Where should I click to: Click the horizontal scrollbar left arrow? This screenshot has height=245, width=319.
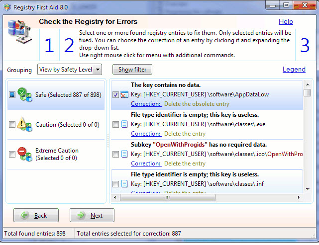pos(115,197)
